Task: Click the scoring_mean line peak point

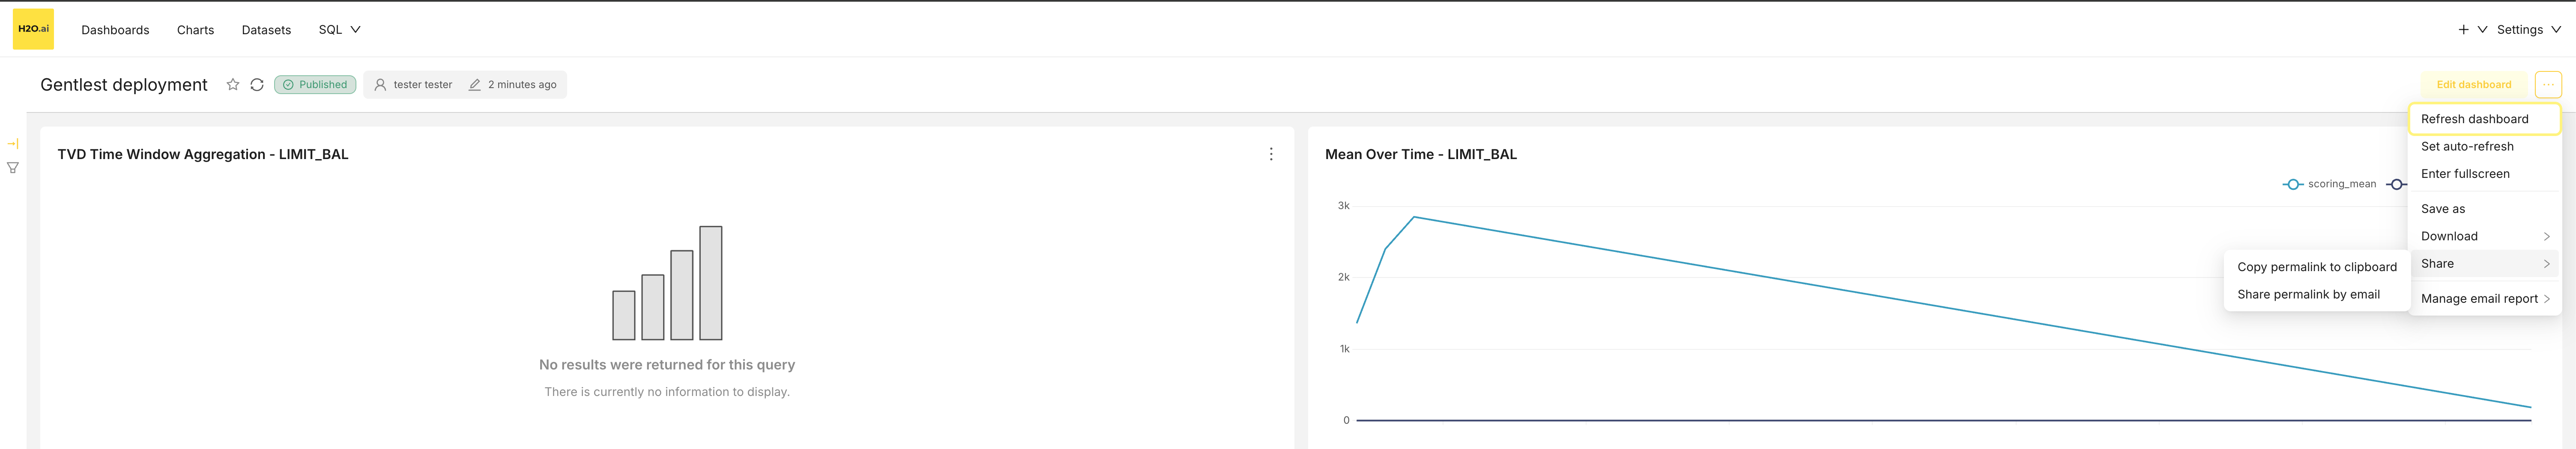Action: pos(1413,216)
